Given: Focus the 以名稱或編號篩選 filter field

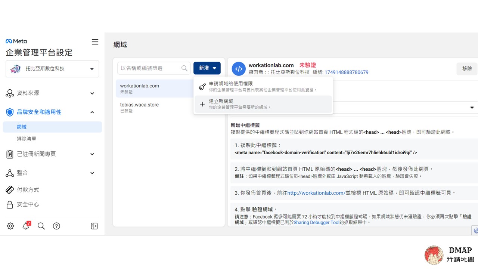Looking at the screenshot, I should [153, 68].
